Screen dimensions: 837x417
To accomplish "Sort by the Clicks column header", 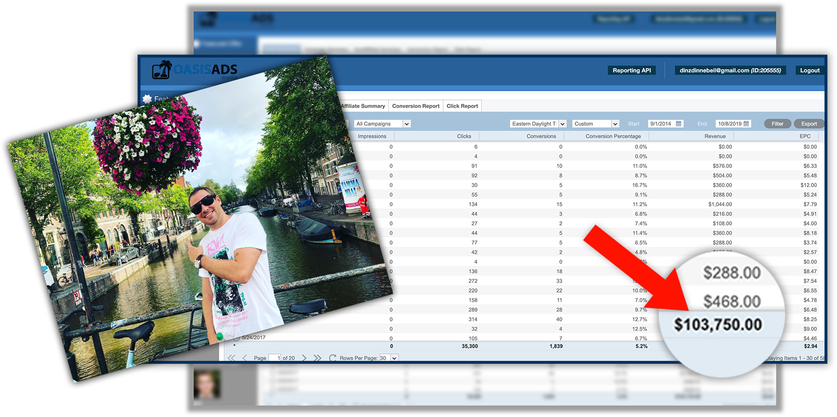I will 464,136.
